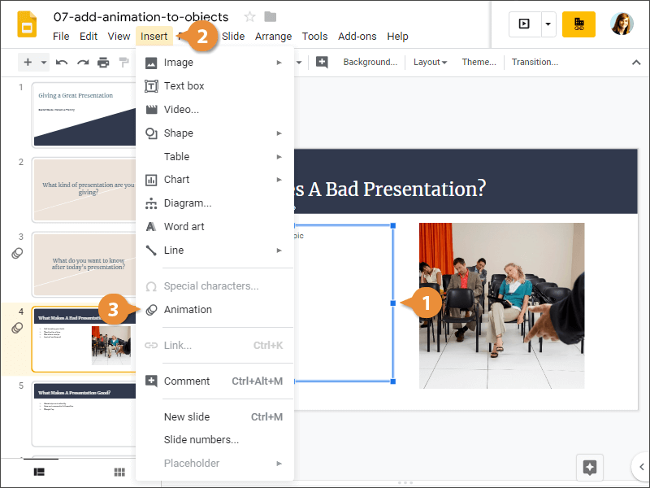Select slide 2 thumbnail

click(x=84, y=190)
